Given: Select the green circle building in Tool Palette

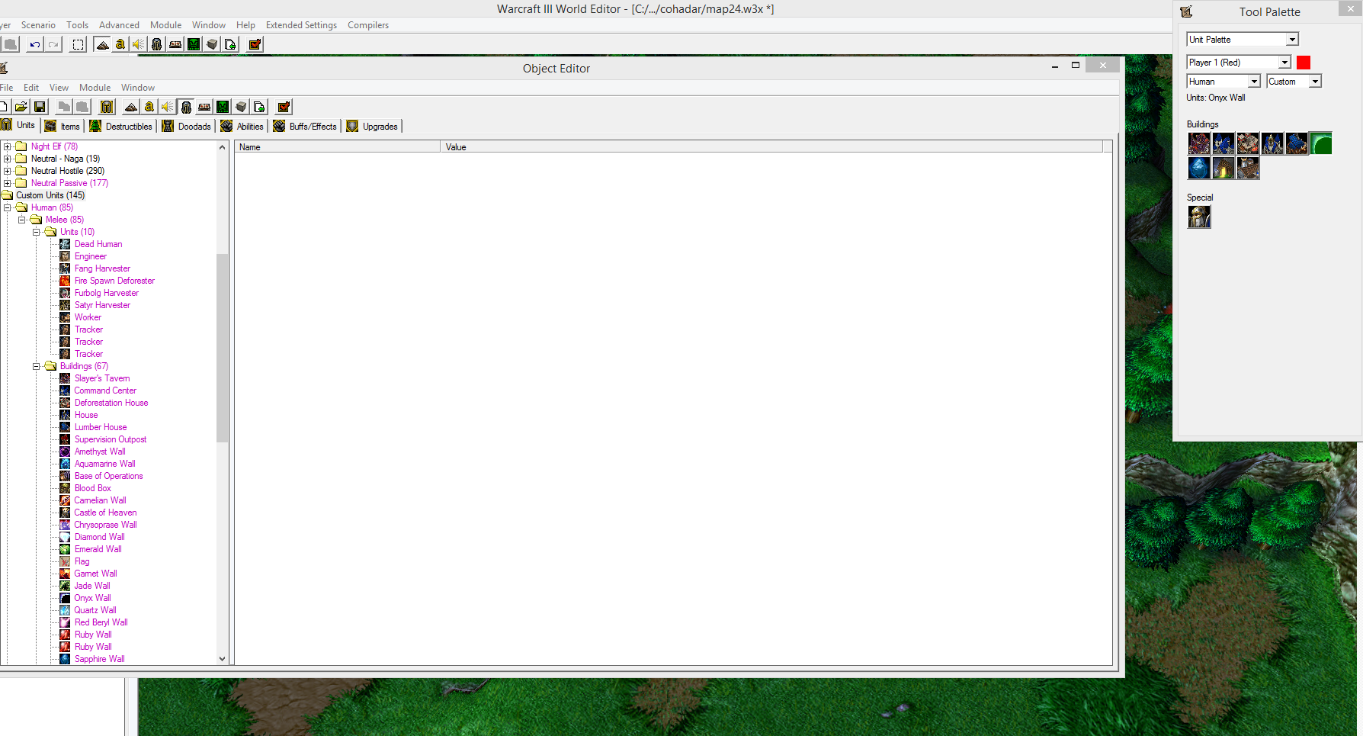Looking at the screenshot, I should 1321,143.
